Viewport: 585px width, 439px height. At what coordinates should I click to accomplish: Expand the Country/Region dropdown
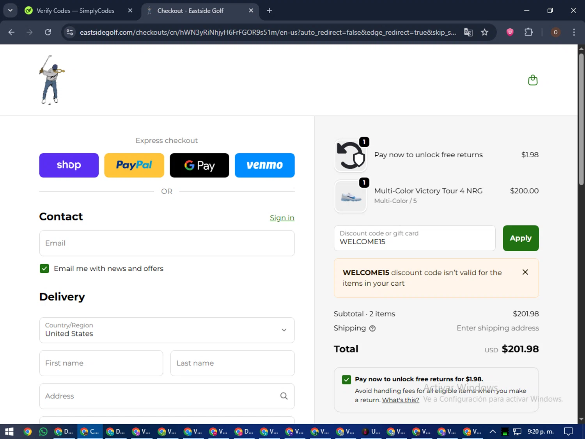tap(167, 330)
